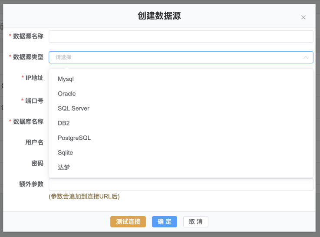Click the 用户名 field label
This screenshot has height=237, width=320.
click(x=34, y=142)
